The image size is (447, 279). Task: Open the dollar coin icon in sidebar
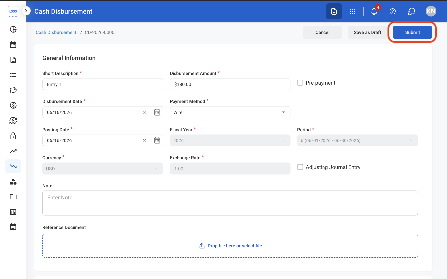(13, 105)
